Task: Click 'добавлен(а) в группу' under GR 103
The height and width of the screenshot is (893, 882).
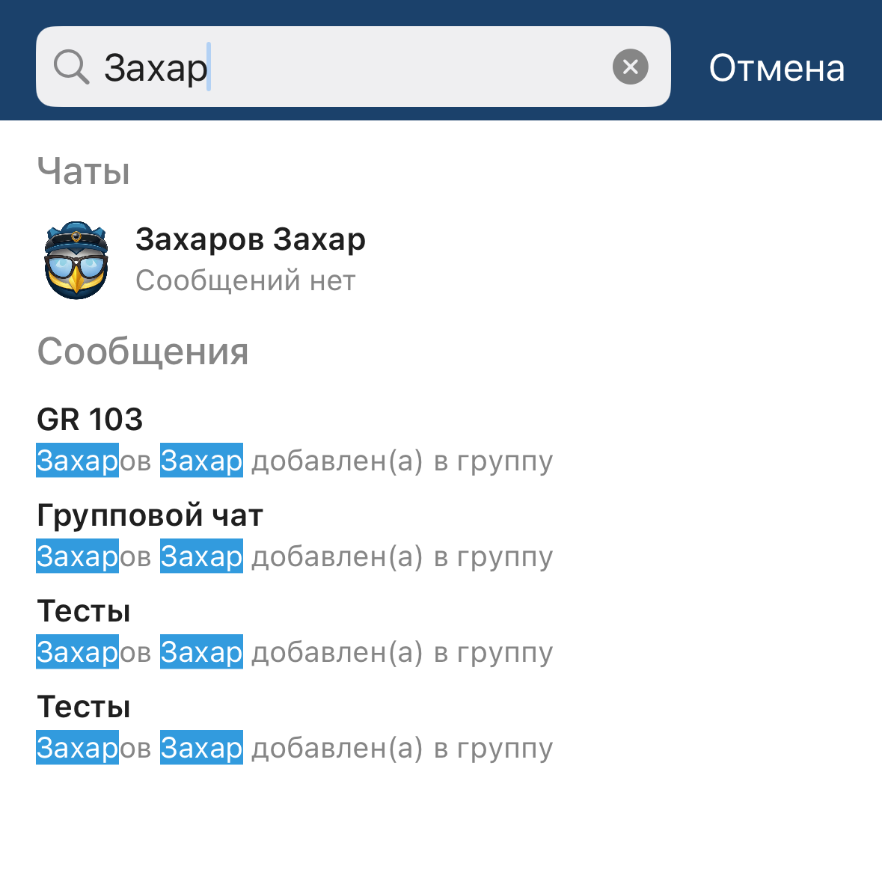Action: tap(402, 461)
